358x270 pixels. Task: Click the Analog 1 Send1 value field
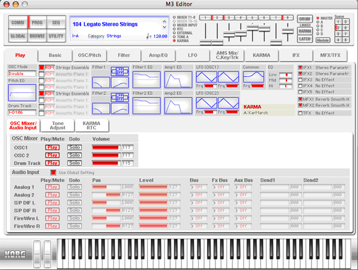pyautogui.click(x=295, y=187)
